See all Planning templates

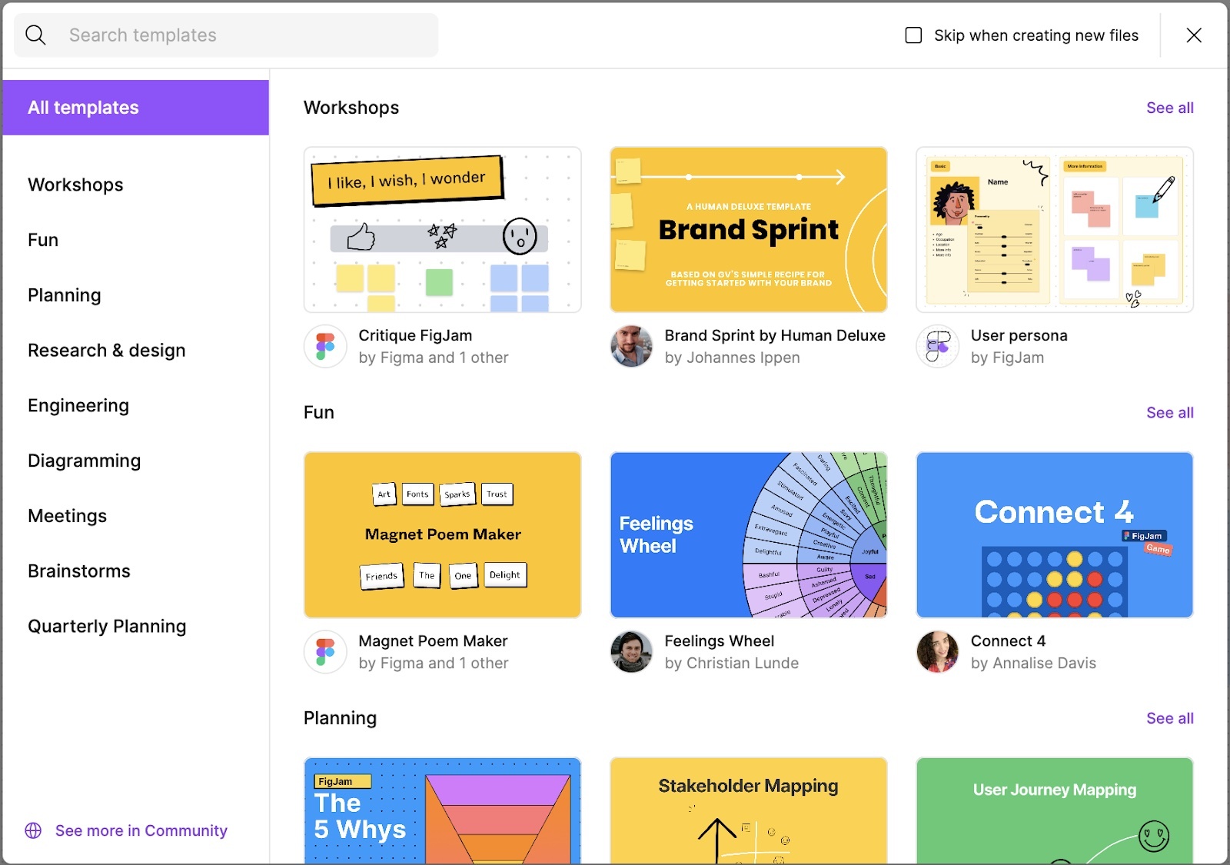[x=1170, y=718]
